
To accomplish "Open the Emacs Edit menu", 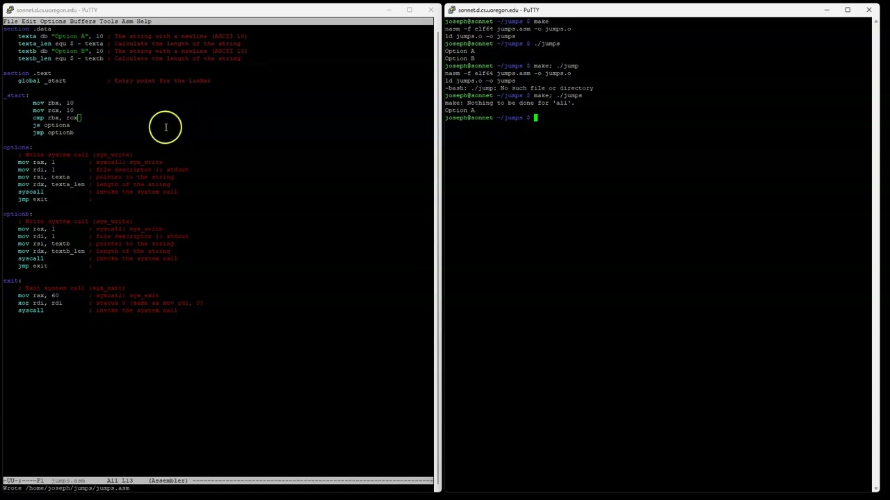I will (29, 22).
